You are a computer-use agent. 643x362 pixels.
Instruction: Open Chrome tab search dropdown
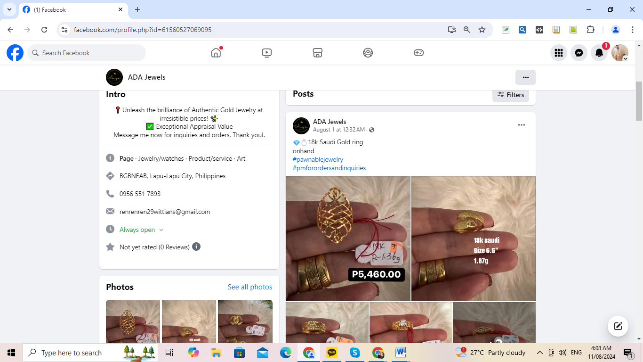(9, 9)
